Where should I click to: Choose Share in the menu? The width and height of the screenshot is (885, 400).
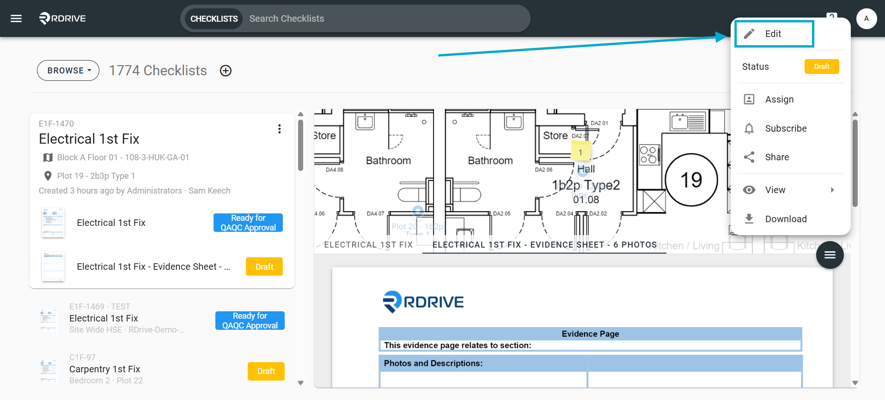(791, 157)
